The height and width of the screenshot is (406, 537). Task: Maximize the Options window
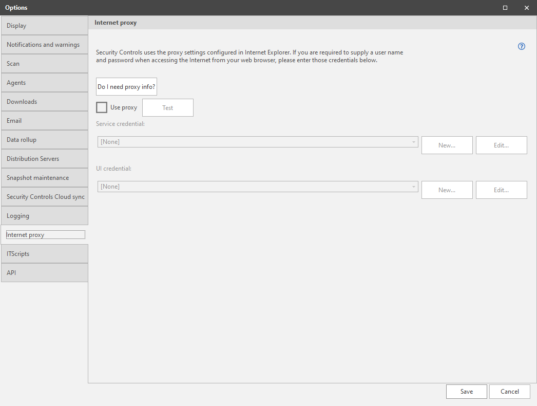point(505,8)
